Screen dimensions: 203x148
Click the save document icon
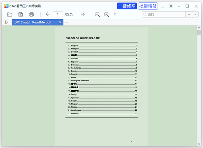(21, 14)
